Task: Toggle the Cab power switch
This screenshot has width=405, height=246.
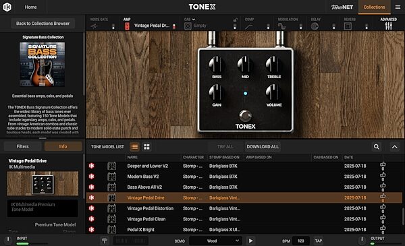Action: pyautogui.click(x=235, y=26)
